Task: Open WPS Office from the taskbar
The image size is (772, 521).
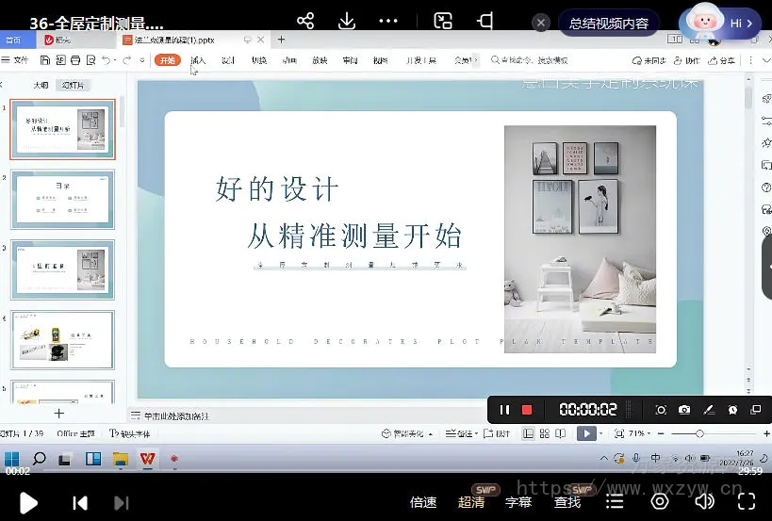Action: (147, 459)
